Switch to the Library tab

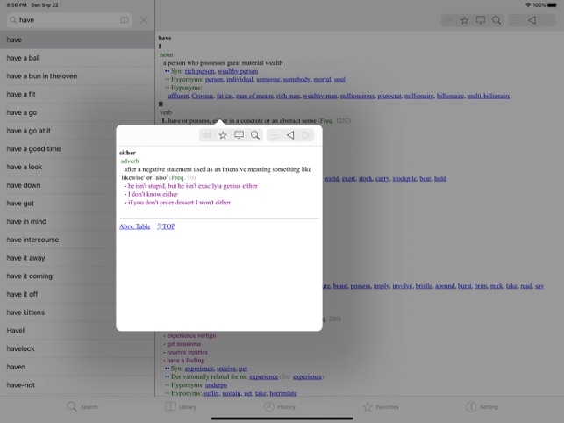[x=181, y=407]
